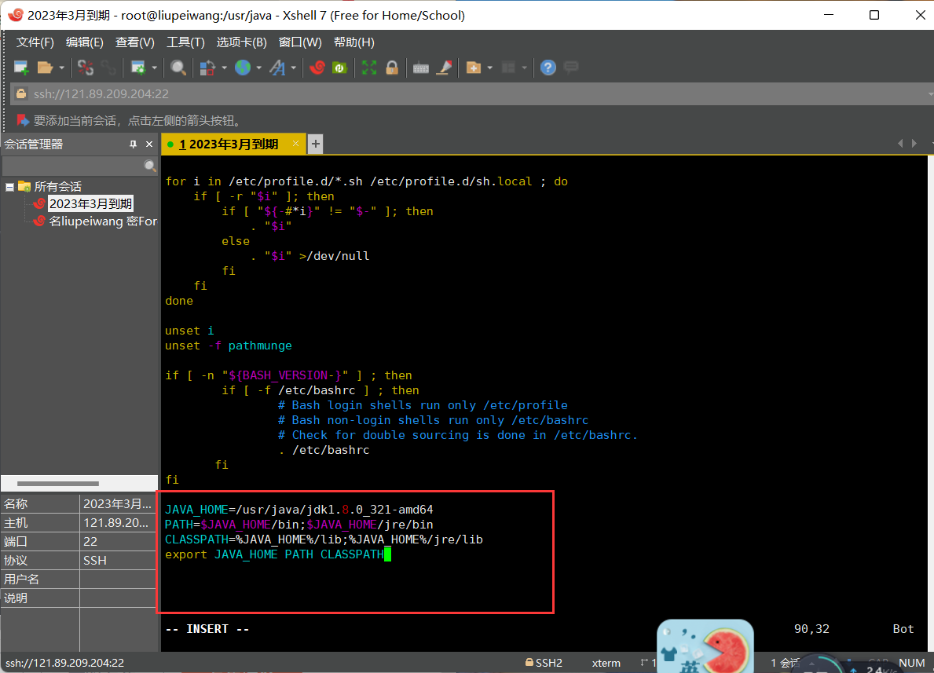
Task: Click the disconnect icon in toolbar
Action: tap(85, 68)
